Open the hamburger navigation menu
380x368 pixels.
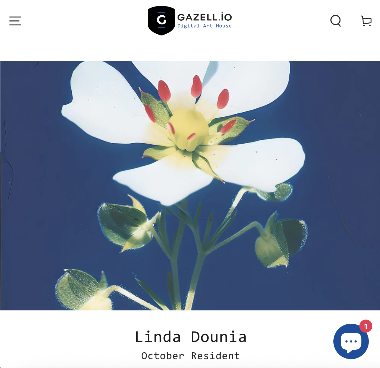[15, 21]
